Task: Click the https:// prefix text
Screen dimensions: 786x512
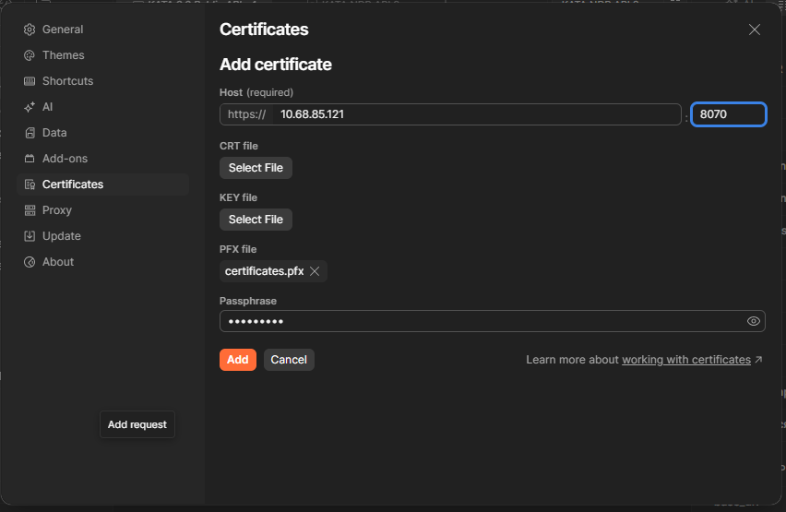Action: click(x=246, y=114)
